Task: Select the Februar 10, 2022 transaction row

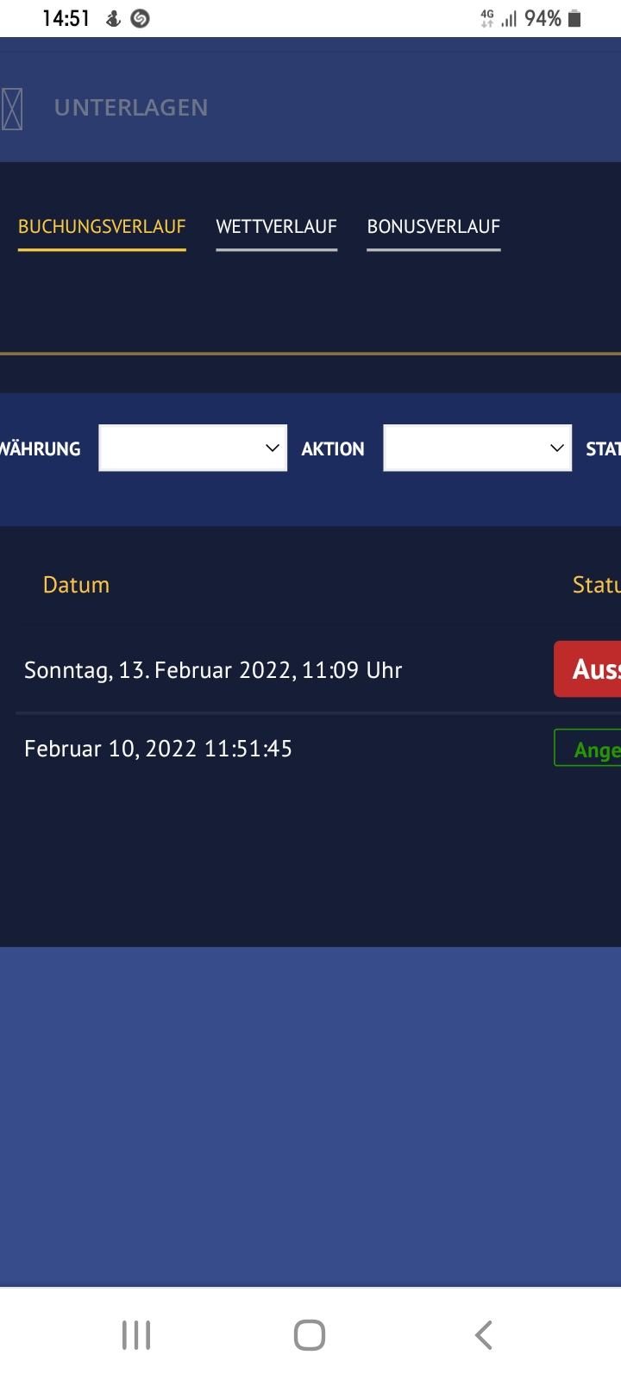Action: pos(159,748)
